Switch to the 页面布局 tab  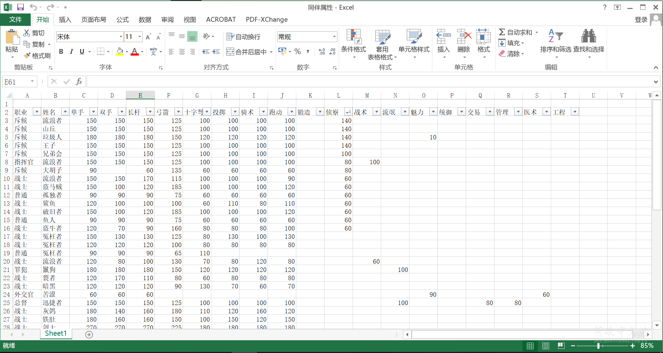(x=94, y=20)
